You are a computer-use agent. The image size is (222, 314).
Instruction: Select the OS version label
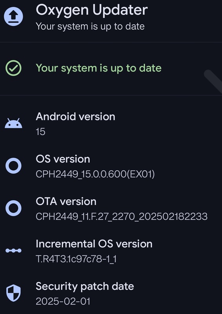(63, 159)
